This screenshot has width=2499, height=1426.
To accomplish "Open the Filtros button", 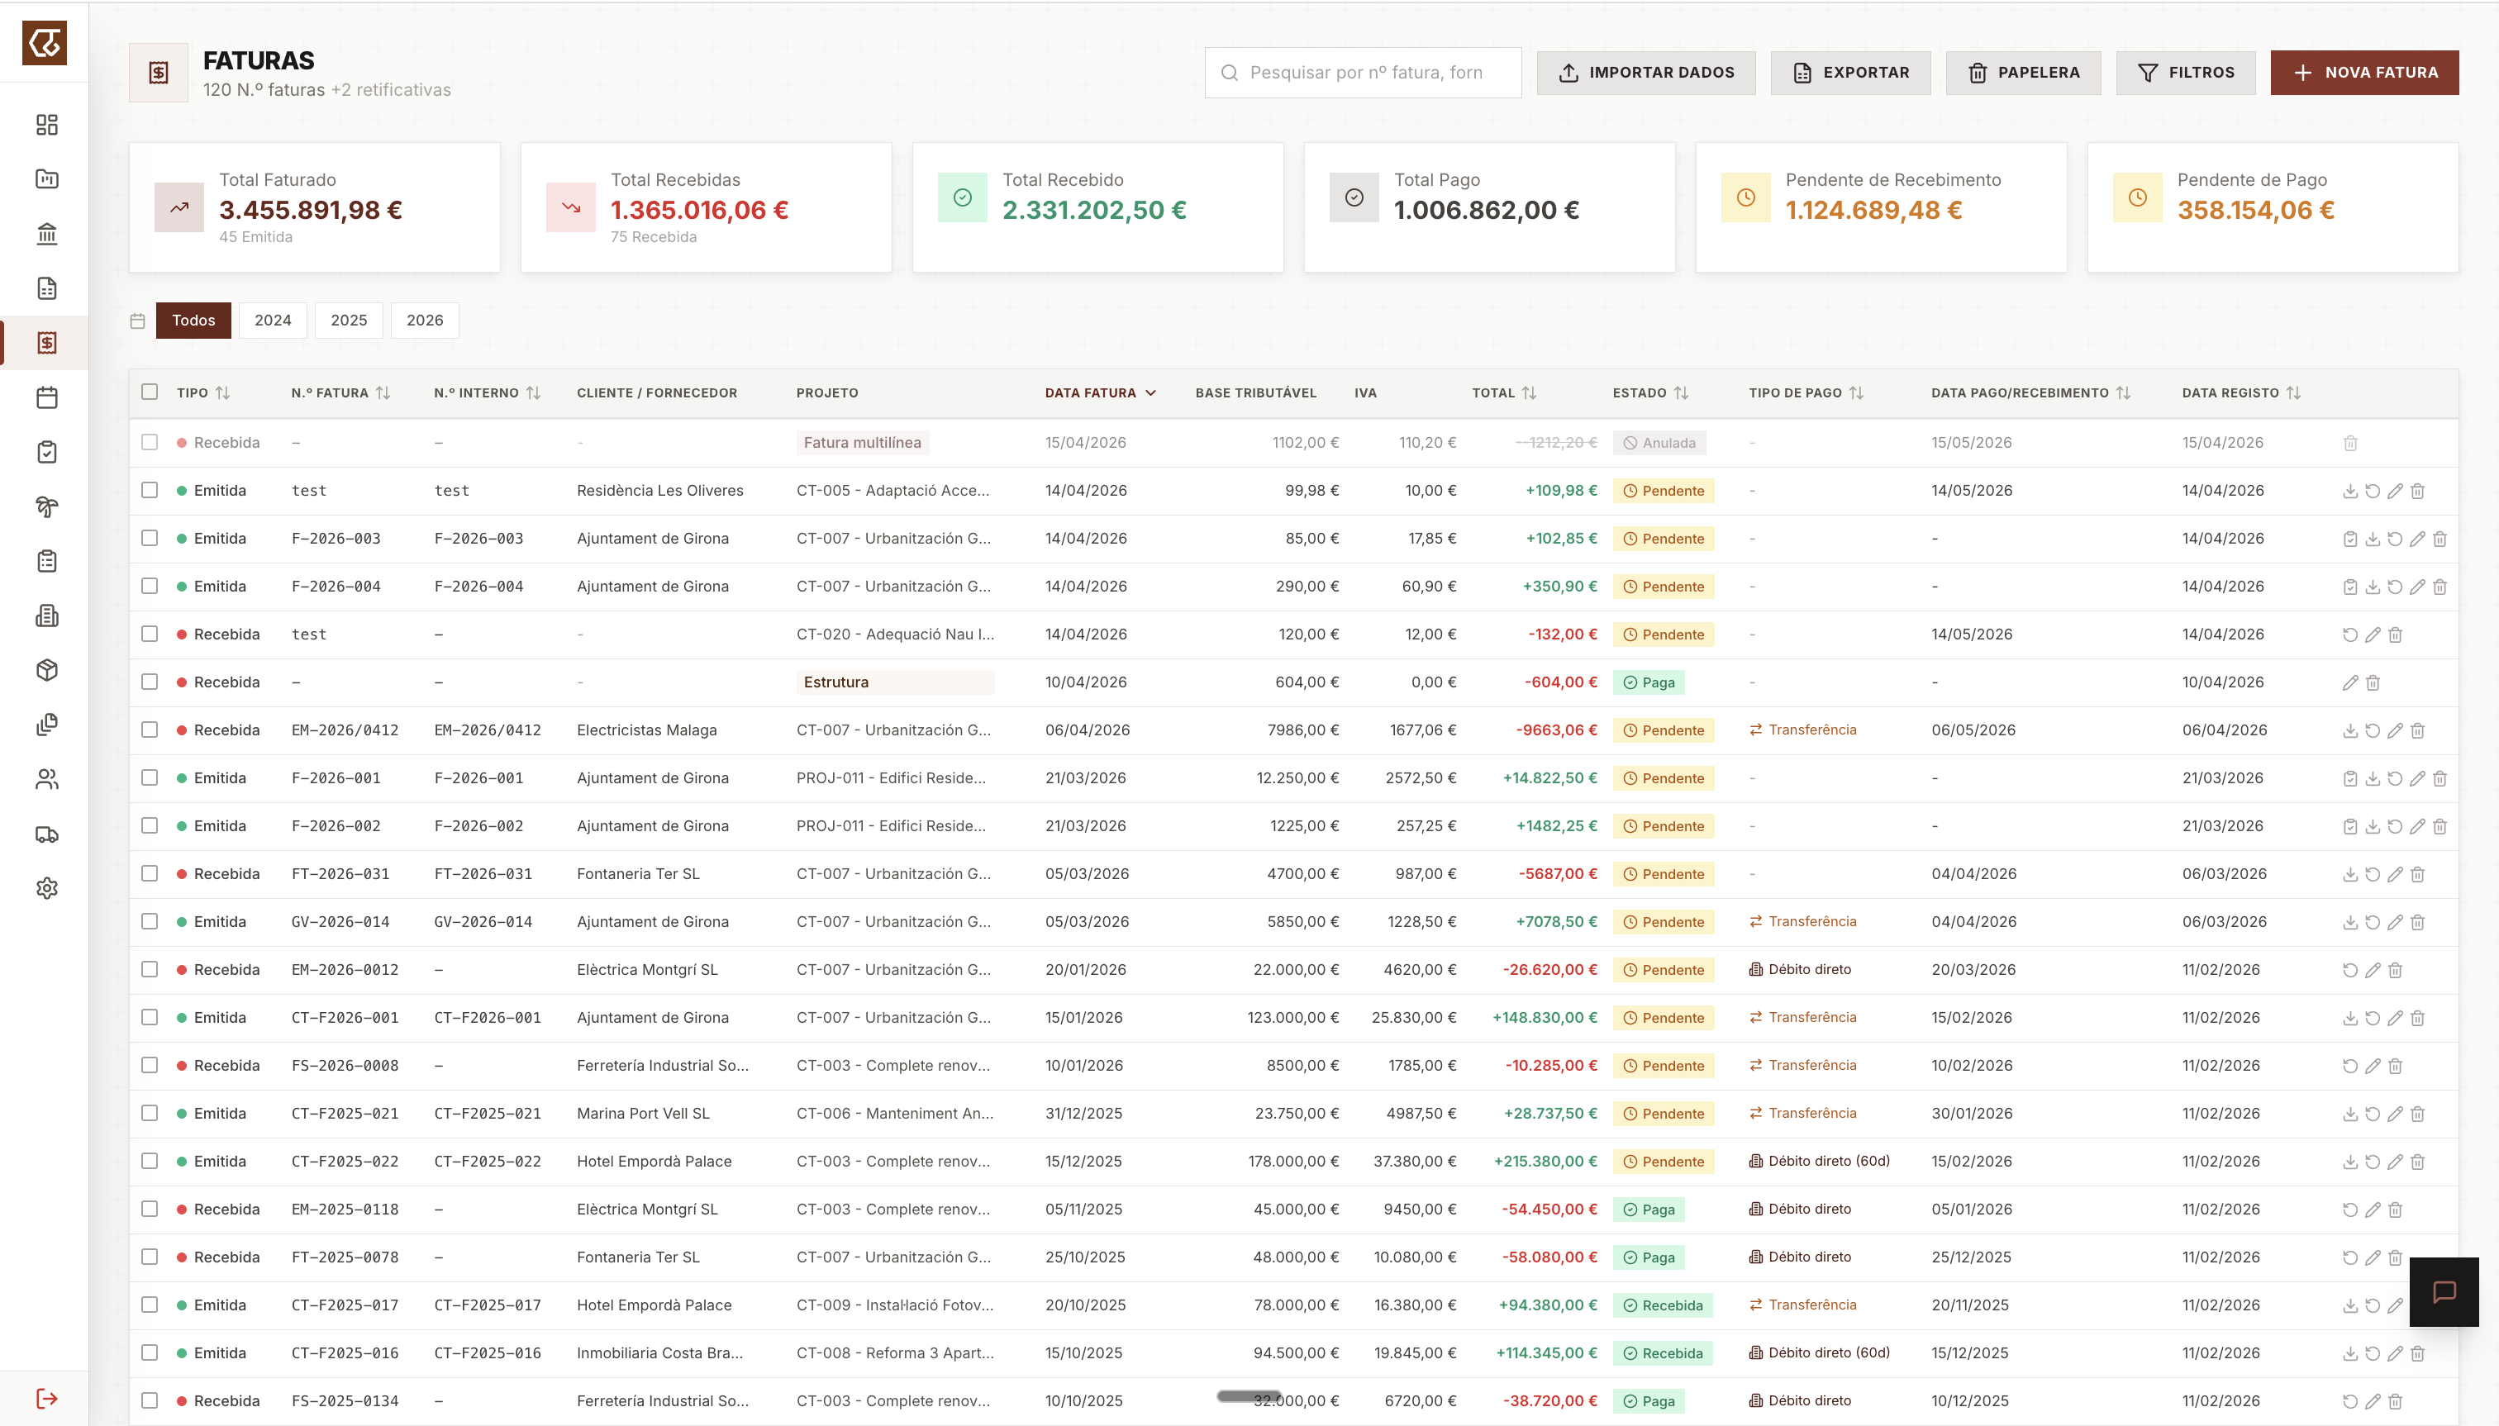I will [x=2186, y=73].
